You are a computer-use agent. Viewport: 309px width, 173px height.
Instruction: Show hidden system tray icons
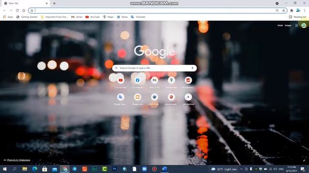[241, 169]
